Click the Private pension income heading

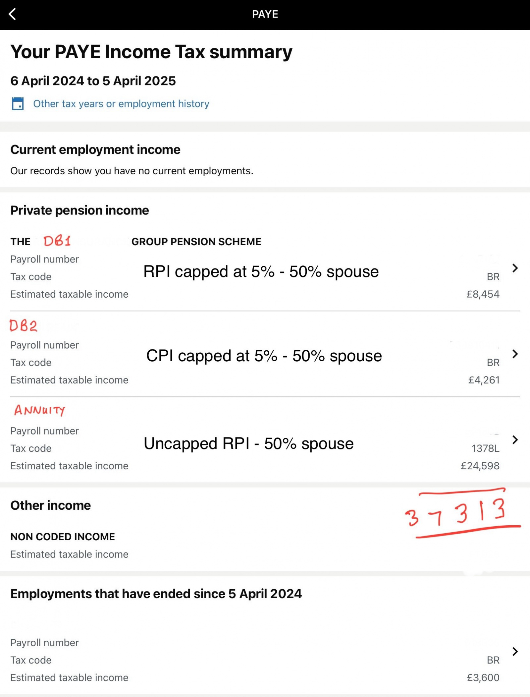tap(79, 210)
